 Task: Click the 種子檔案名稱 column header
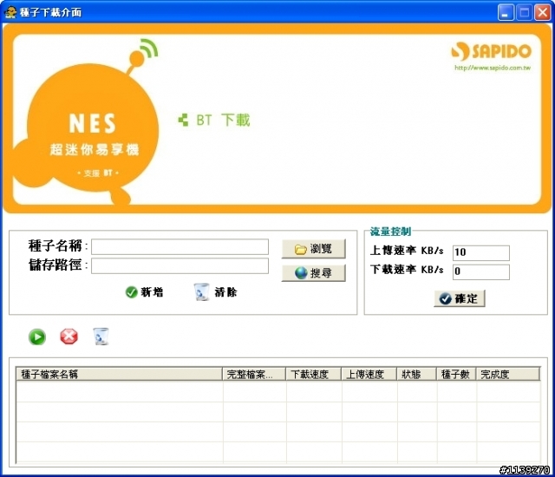pos(120,374)
